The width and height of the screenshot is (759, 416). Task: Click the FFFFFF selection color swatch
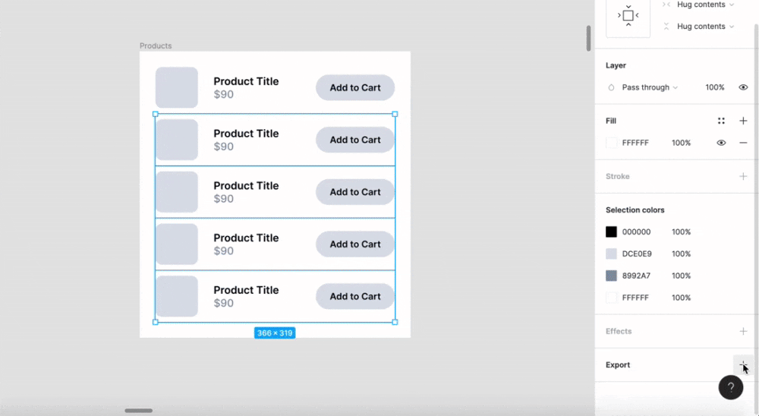[611, 298]
